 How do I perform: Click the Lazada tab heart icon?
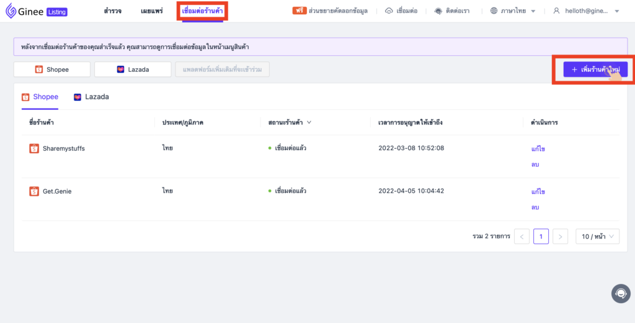point(78,97)
